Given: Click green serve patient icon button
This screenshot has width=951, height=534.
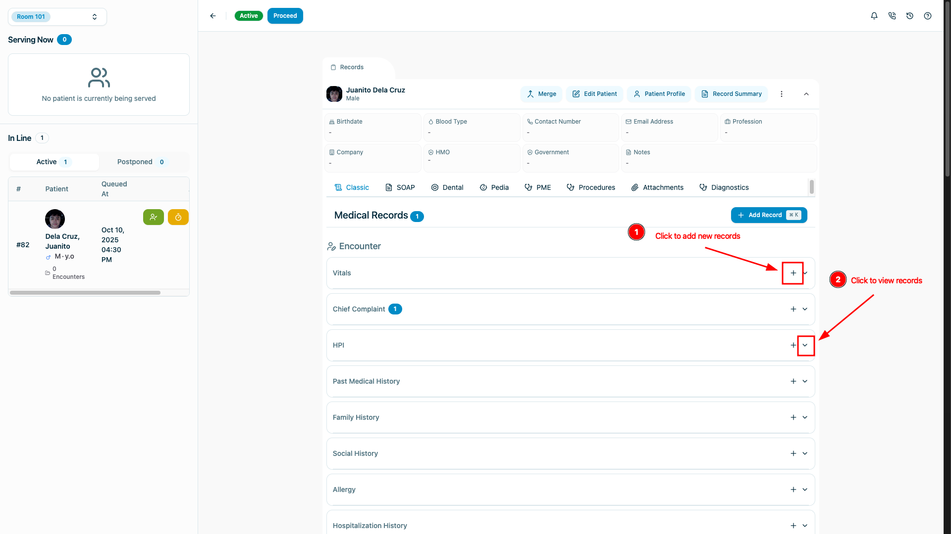Looking at the screenshot, I should (154, 217).
